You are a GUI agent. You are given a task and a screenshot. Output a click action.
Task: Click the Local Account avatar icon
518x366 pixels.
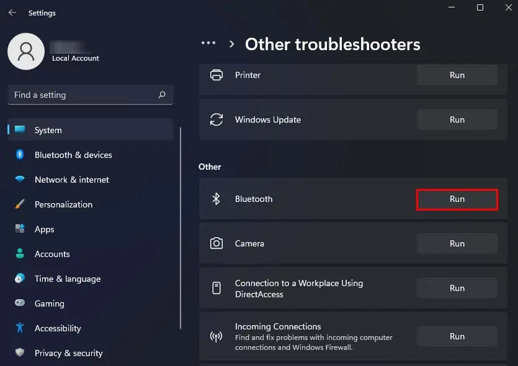click(x=26, y=51)
